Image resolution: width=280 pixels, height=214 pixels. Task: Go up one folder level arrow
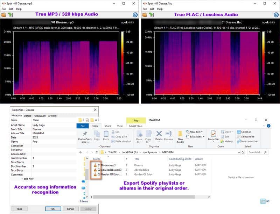(x=97, y=152)
